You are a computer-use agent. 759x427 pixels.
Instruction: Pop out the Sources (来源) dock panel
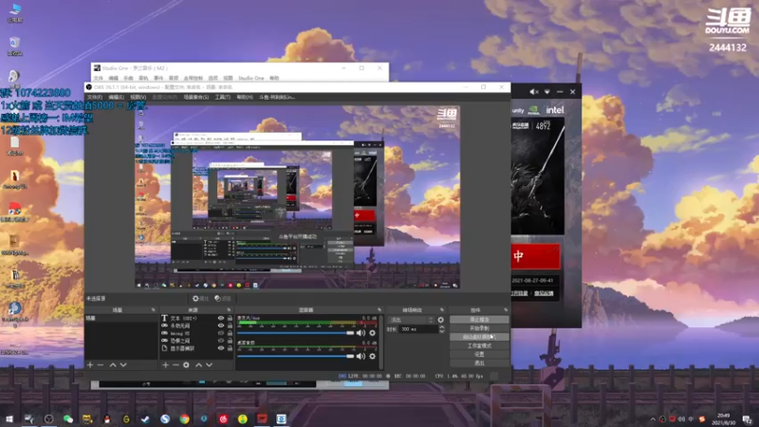coord(229,310)
